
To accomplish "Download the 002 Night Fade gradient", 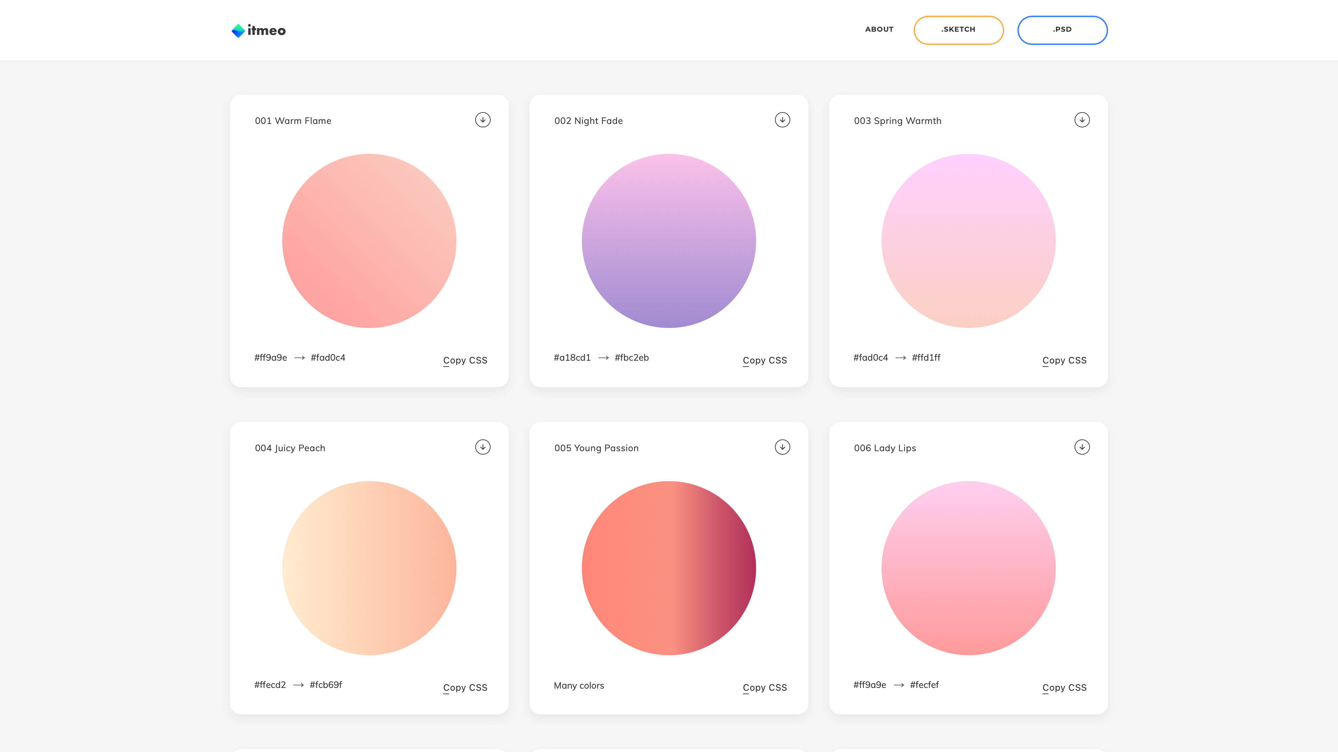I will (782, 120).
